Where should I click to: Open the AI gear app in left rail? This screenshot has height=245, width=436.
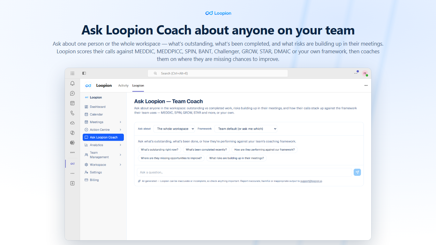tap(72, 143)
